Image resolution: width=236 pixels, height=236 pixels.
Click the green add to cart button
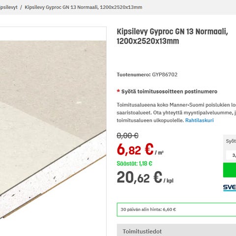click(230, 170)
